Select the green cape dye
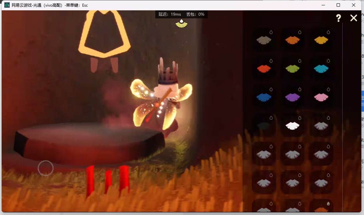Viewport: 364px width, 215px height. click(293, 68)
